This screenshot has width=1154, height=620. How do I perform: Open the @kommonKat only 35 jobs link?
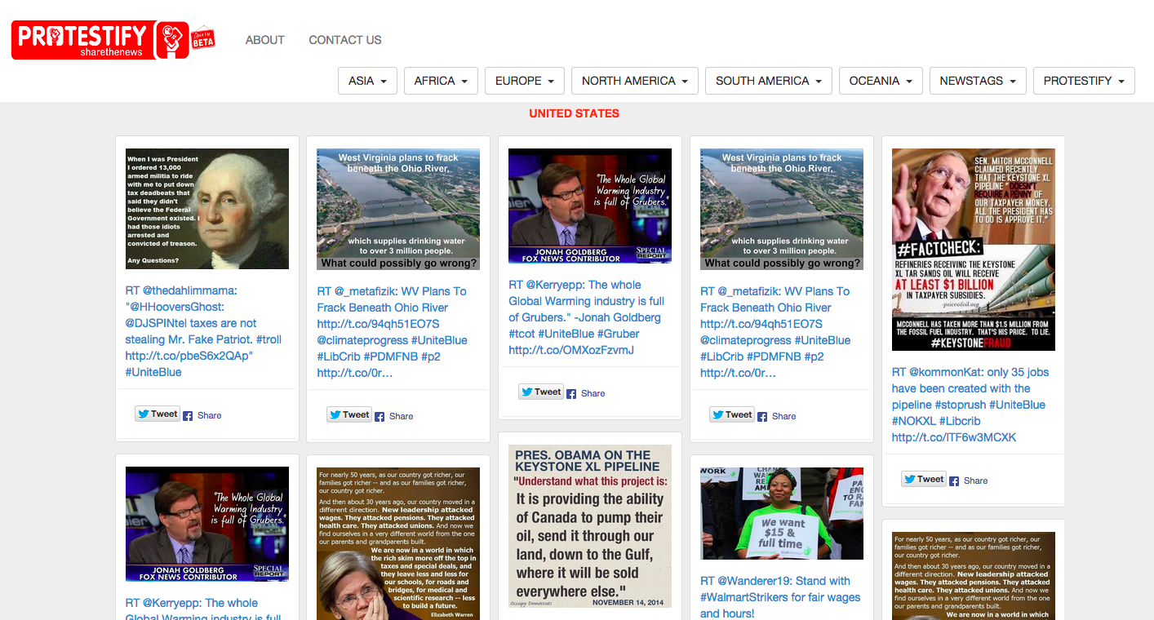[x=970, y=405]
